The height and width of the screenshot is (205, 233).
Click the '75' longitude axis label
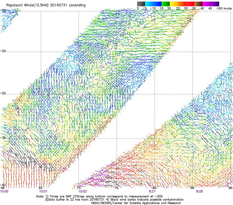pos(116,188)
